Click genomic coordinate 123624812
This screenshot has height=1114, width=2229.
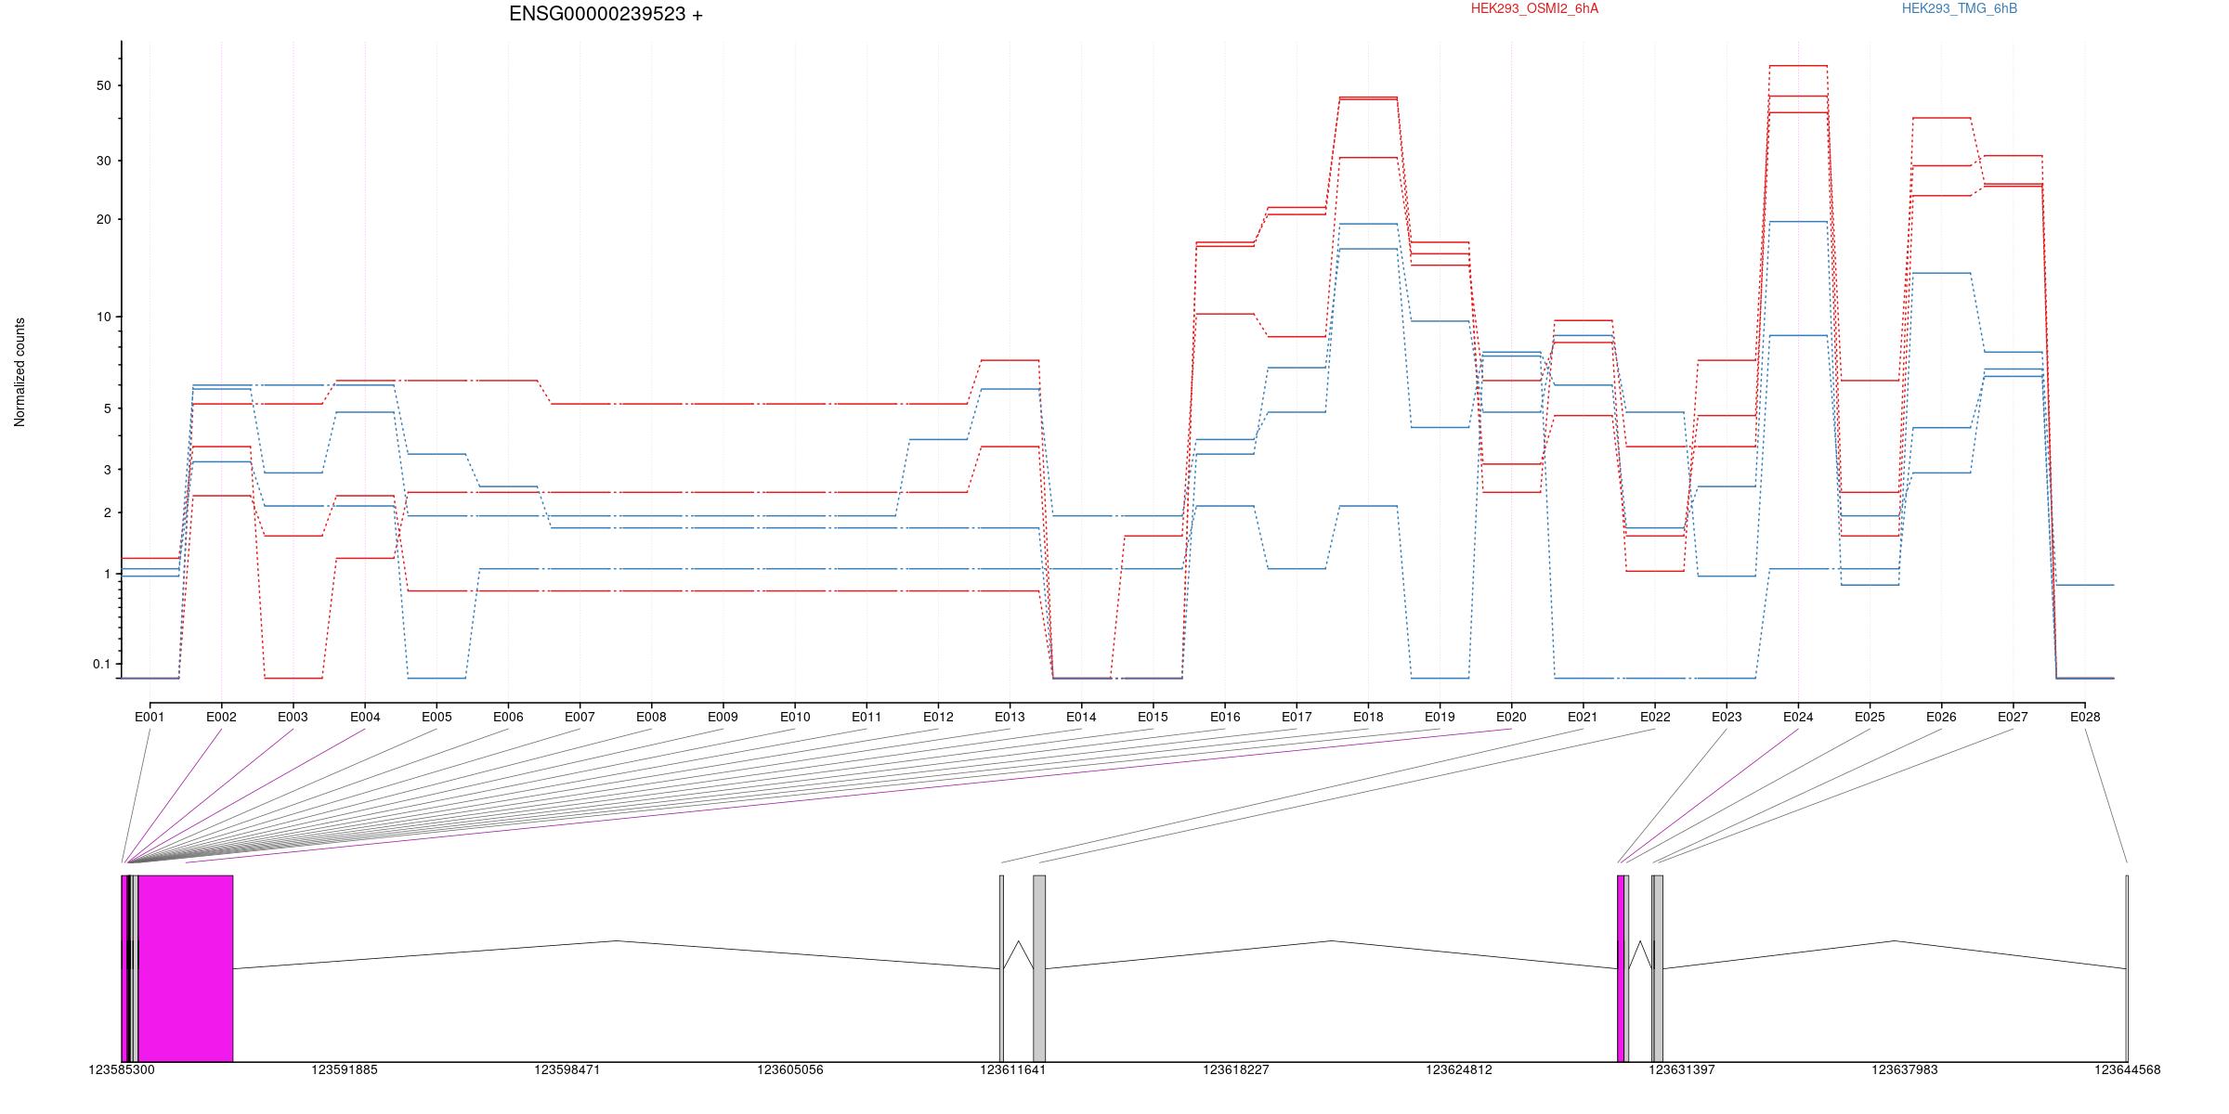click(1459, 1069)
